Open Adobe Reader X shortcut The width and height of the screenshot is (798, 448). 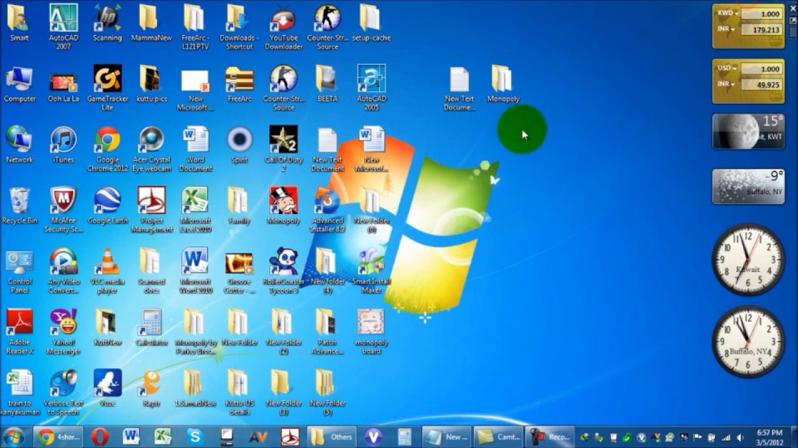pos(19,332)
